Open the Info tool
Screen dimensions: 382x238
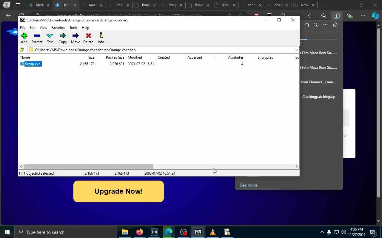coord(101,38)
